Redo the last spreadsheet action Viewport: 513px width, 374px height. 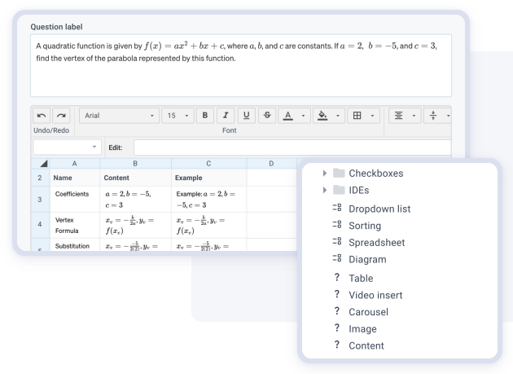[x=61, y=116]
